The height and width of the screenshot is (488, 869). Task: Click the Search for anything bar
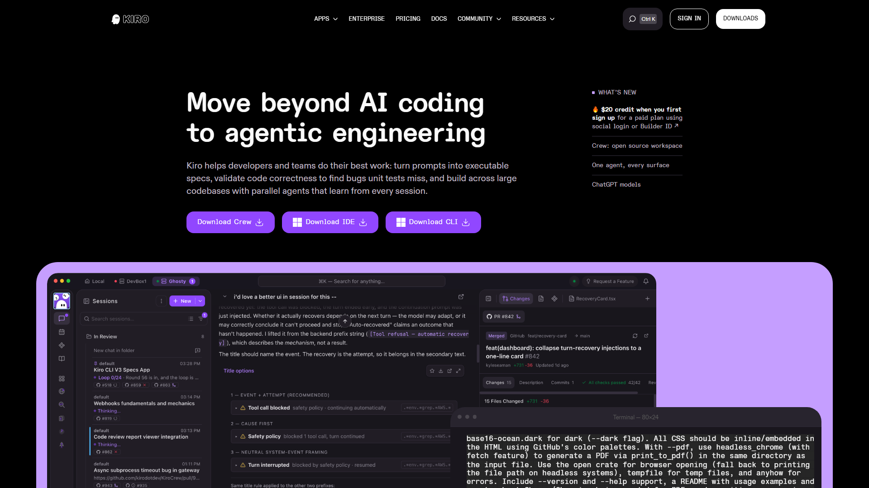(x=352, y=281)
